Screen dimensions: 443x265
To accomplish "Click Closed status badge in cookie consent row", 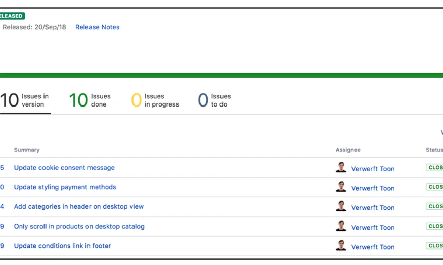I will pyautogui.click(x=435, y=168).
